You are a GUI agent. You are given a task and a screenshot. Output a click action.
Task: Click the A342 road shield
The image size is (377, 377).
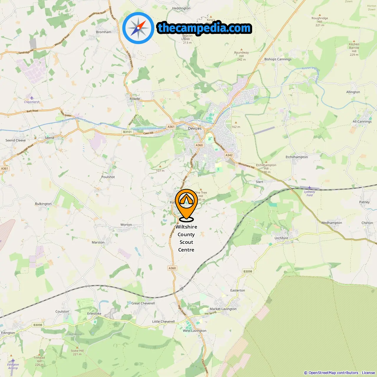tap(229, 155)
